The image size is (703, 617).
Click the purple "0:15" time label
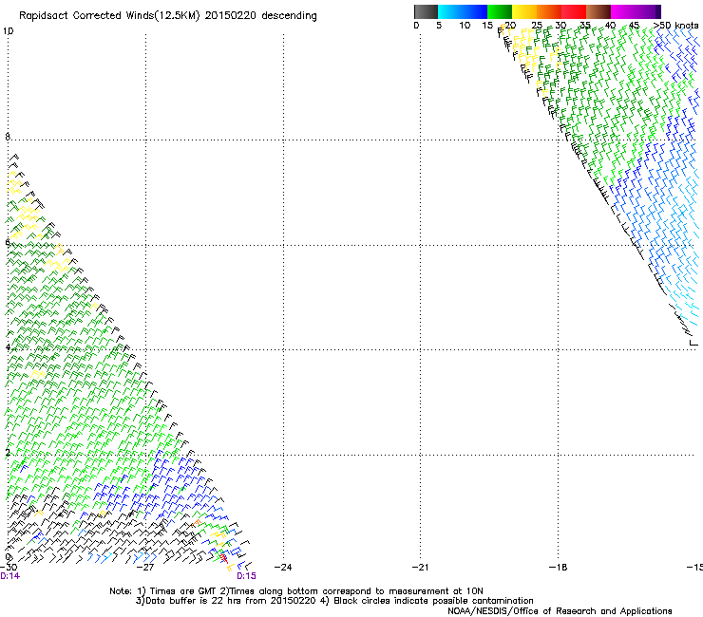247,576
